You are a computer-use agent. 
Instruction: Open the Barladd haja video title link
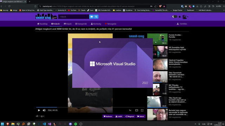click(x=178, y=112)
